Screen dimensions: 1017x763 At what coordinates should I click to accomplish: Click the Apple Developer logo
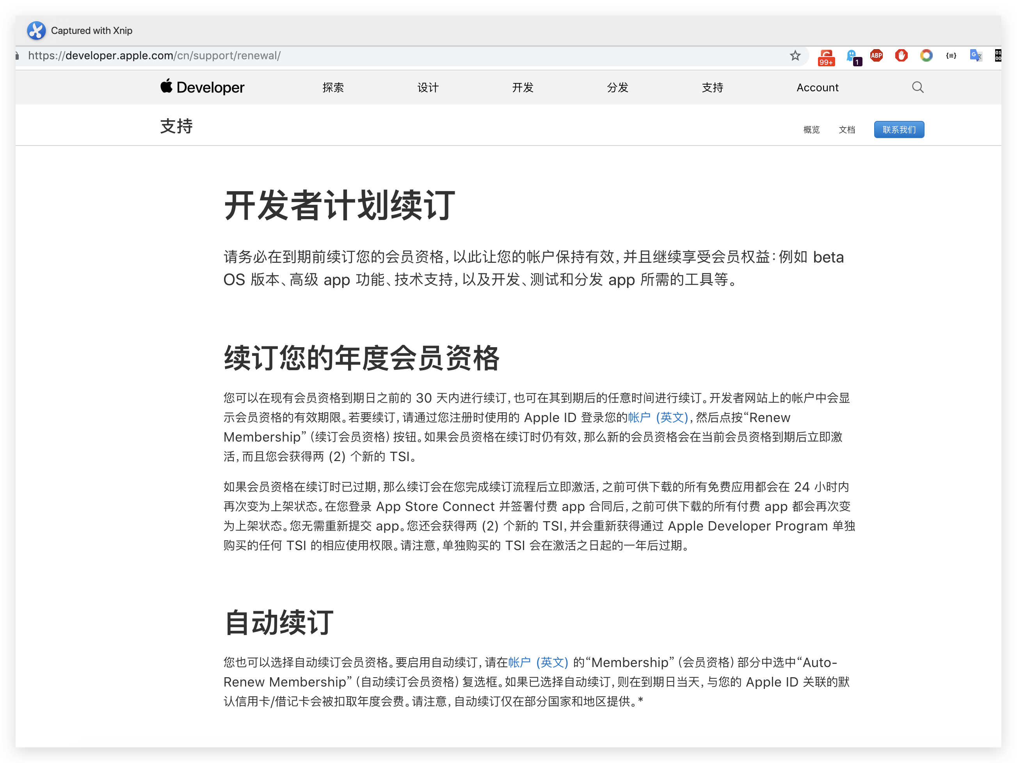click(x=201, y=87)
